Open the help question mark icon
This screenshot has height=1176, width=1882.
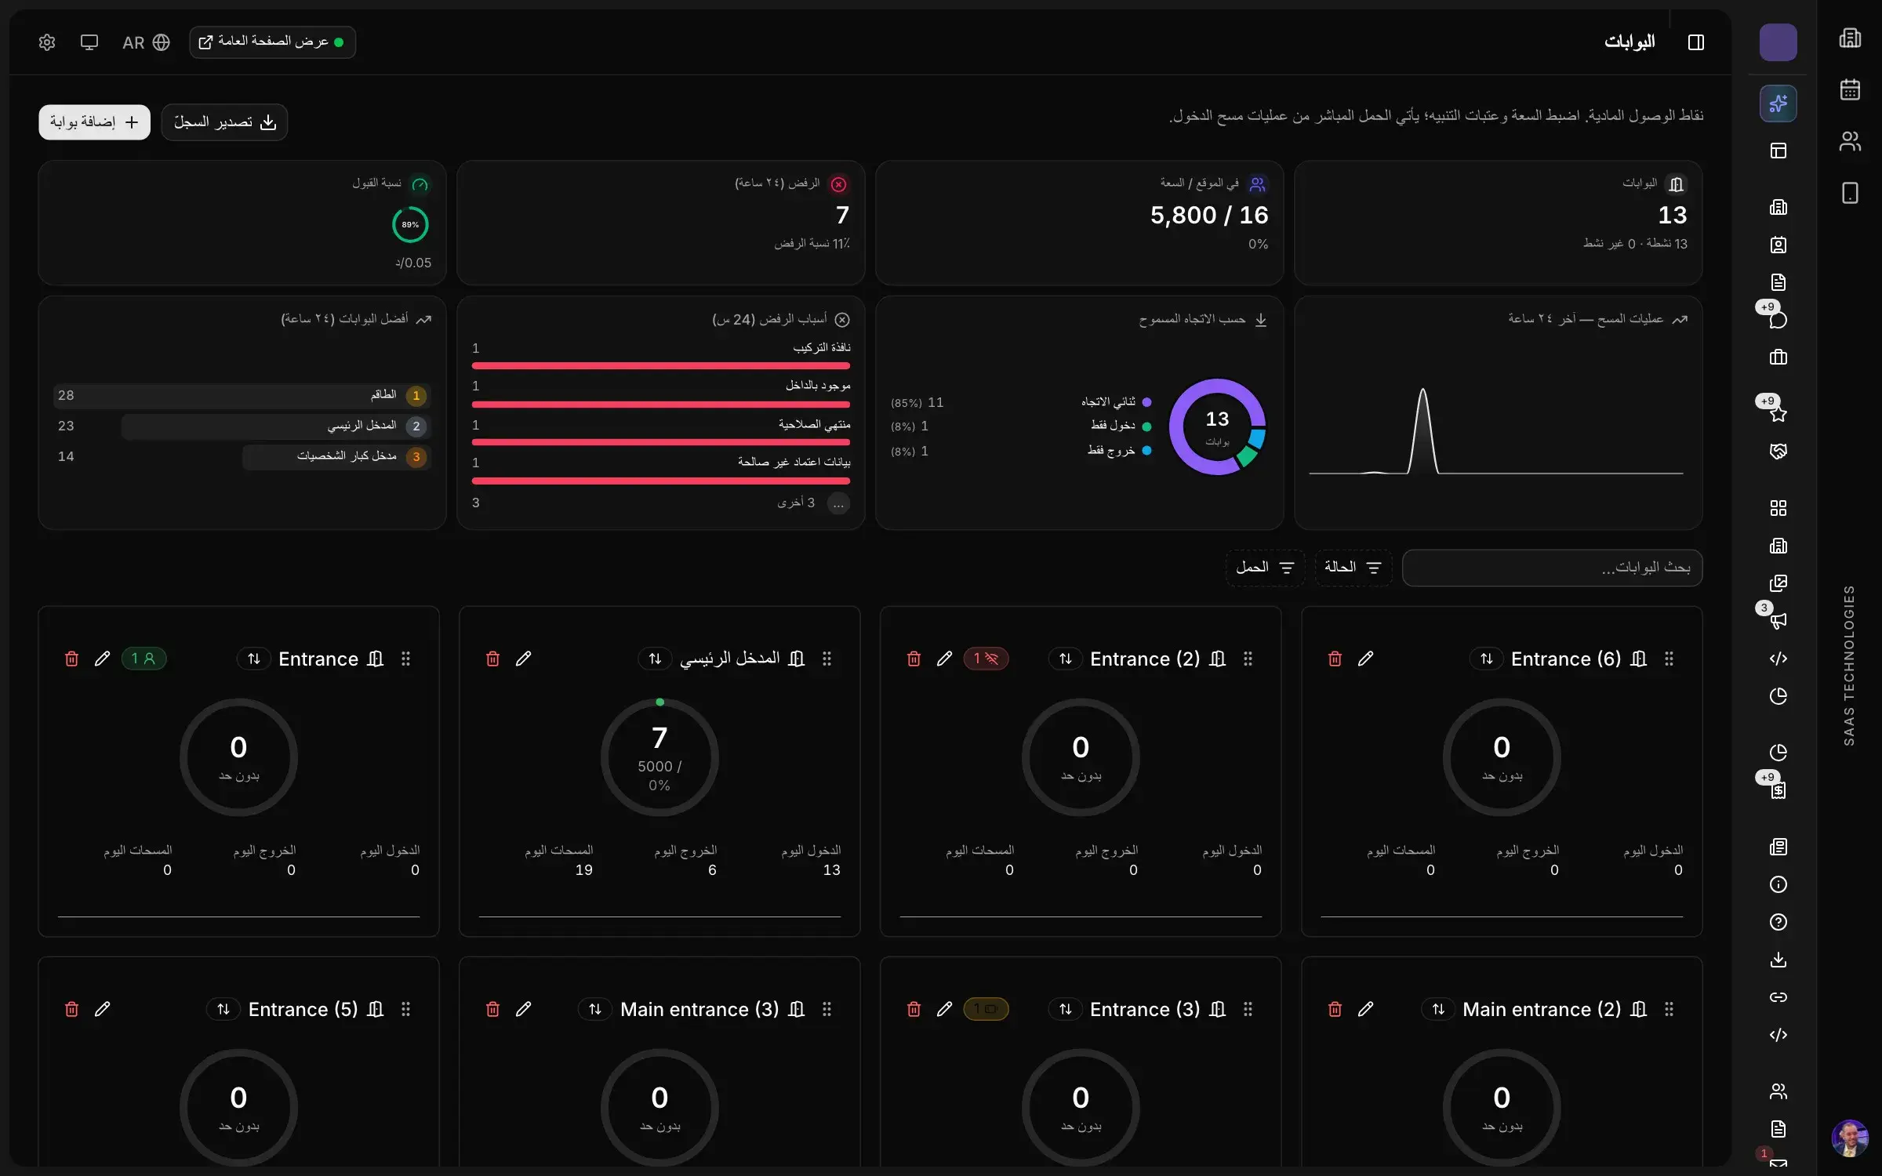tap(1778, 922)
